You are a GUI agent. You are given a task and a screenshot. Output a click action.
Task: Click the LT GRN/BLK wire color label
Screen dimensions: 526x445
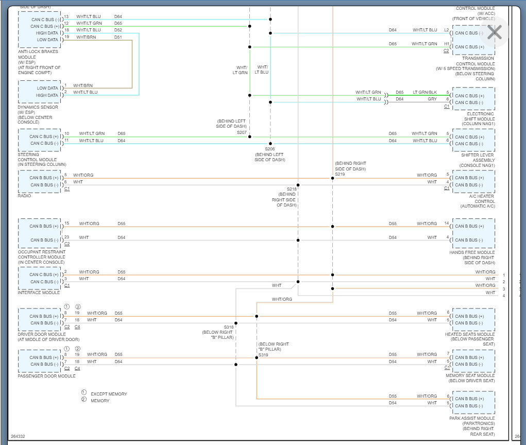(425, 92)
